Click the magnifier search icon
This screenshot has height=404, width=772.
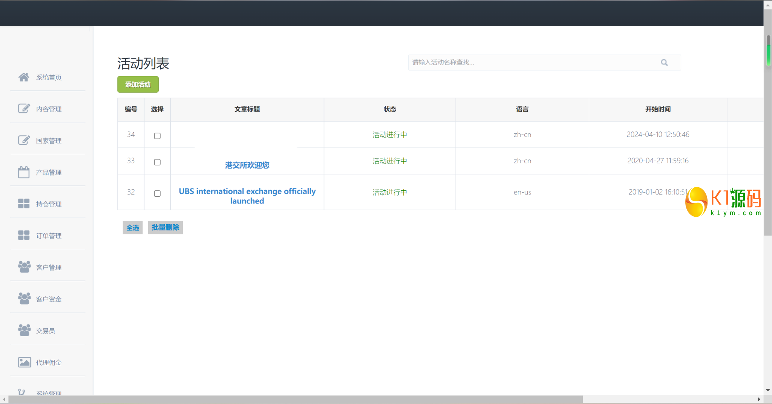point(664,63)
